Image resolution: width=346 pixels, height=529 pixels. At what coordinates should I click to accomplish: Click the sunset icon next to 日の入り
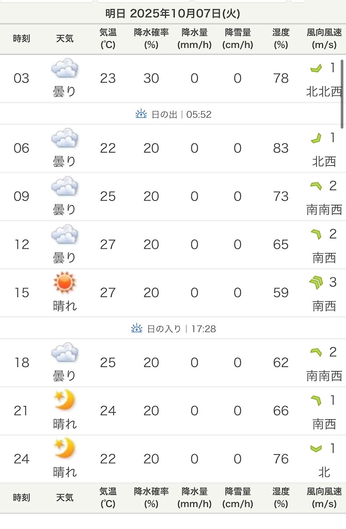[137, 329]
